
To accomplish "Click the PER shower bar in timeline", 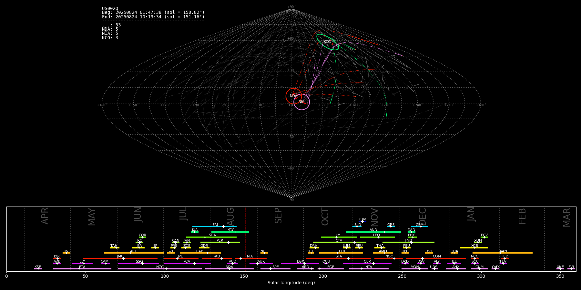I will pos(220,242).
